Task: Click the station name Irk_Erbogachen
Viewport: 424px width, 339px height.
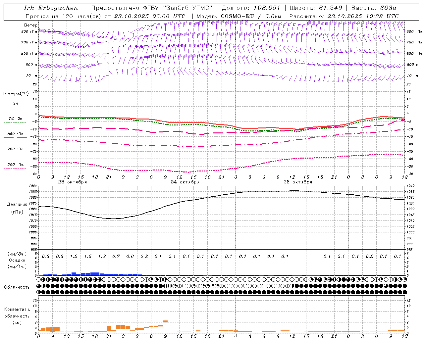Action: point(51,8)
